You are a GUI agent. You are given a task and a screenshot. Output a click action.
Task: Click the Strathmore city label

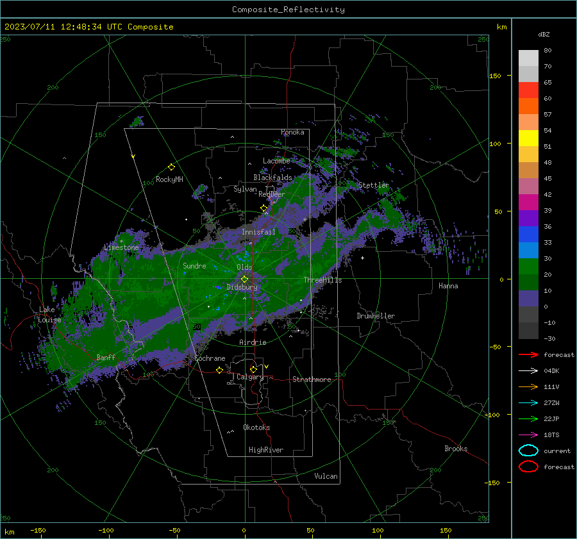312,379
